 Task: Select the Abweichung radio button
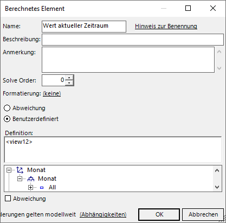point(7,108)
